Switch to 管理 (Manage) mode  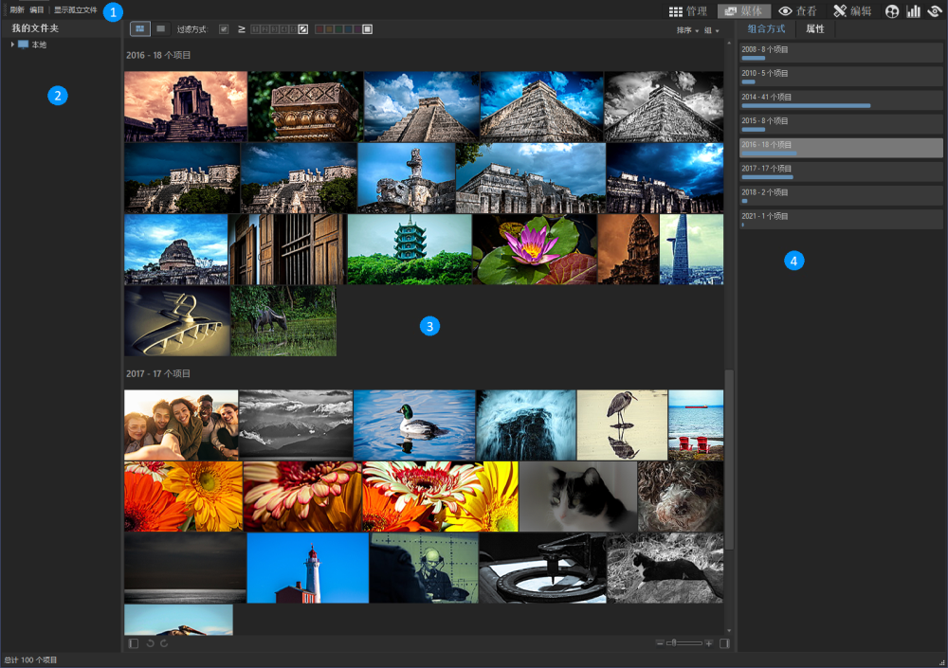coord(687,11)
